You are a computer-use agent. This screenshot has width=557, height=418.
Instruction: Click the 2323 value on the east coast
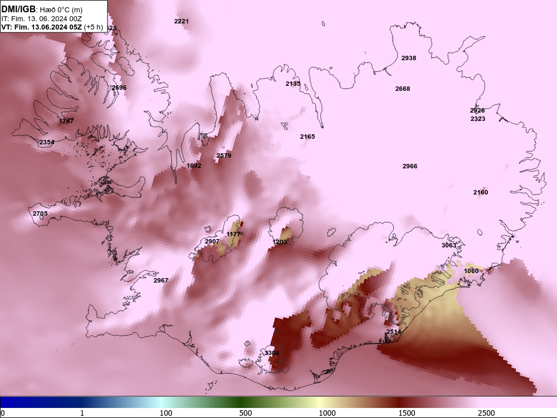(x=478, y=119)
